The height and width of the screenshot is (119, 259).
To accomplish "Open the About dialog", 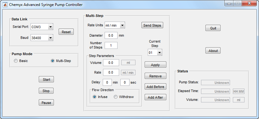I will click(213, 50).
